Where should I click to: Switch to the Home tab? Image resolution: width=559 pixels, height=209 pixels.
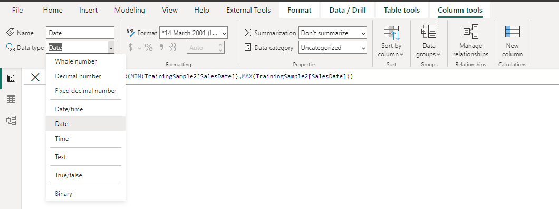coord(53,11)
